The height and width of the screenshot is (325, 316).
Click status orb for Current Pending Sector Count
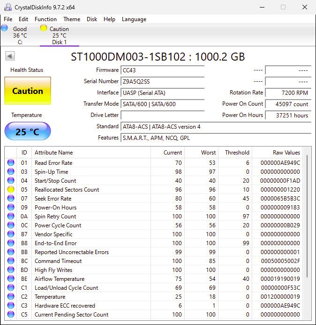point(11,314)
